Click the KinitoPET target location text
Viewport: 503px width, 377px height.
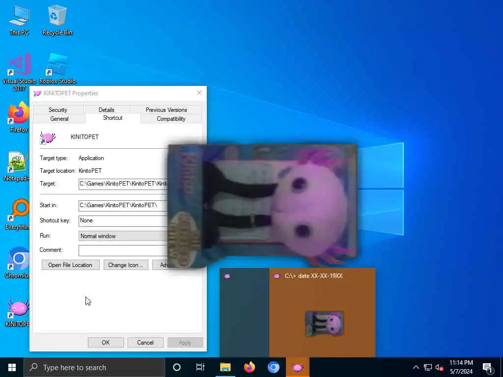90,171
